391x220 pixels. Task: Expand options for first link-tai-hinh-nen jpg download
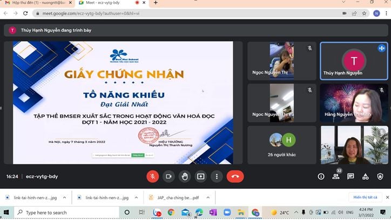[x=63, y=198]
